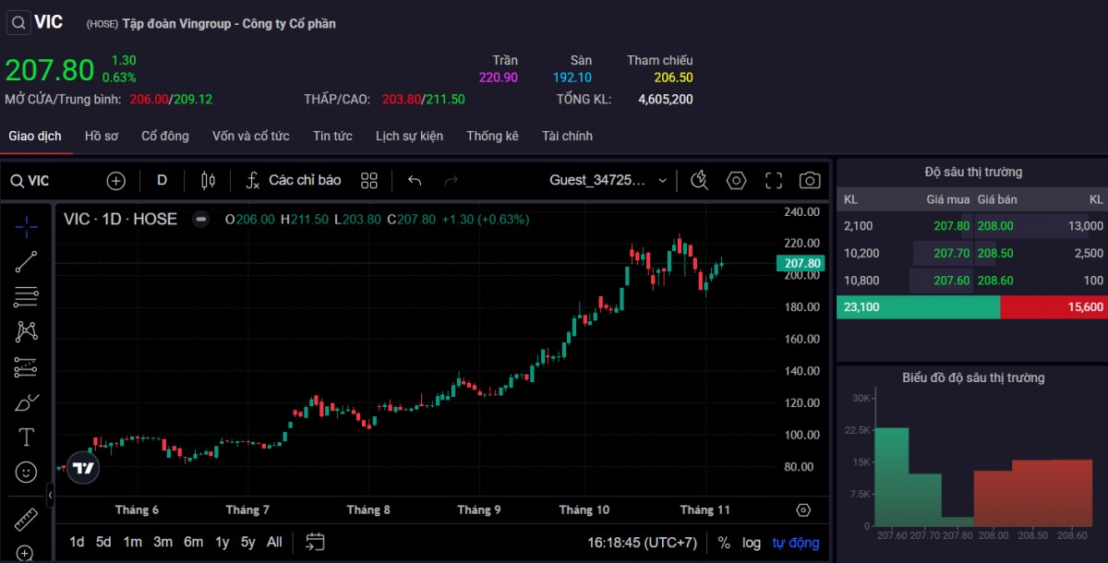Viewport: 1108px width, 563px height.
Task: Choose the text annotation tool
Action: pos(27,437)
